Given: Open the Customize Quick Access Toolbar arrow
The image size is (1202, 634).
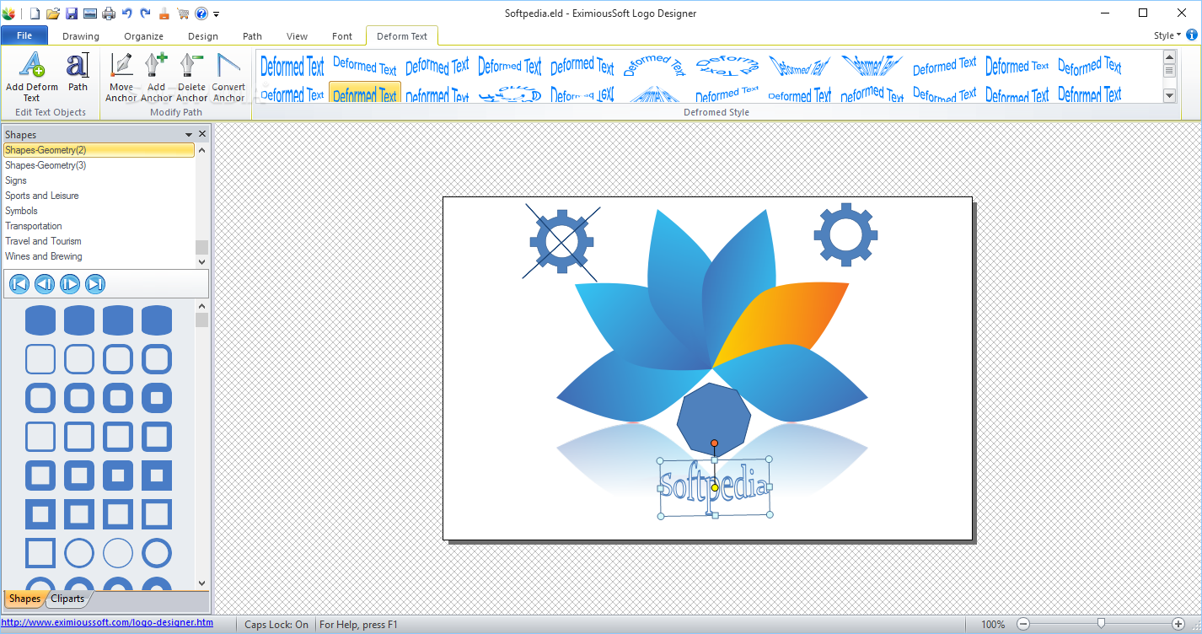Looking at the screenshot, I should click(x=217, y=14).
